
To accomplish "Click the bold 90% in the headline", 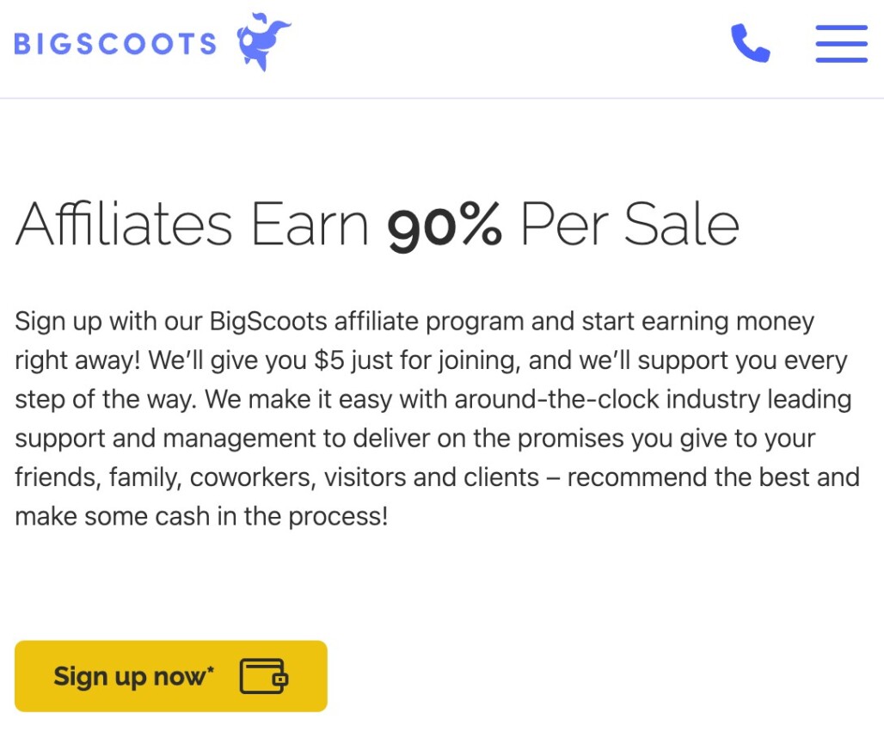I will [445, 225].
